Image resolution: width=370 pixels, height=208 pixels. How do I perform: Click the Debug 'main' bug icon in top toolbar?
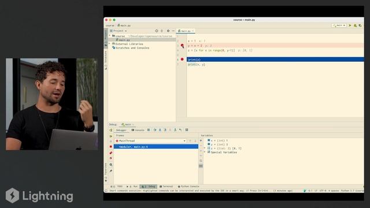[355, 25]
